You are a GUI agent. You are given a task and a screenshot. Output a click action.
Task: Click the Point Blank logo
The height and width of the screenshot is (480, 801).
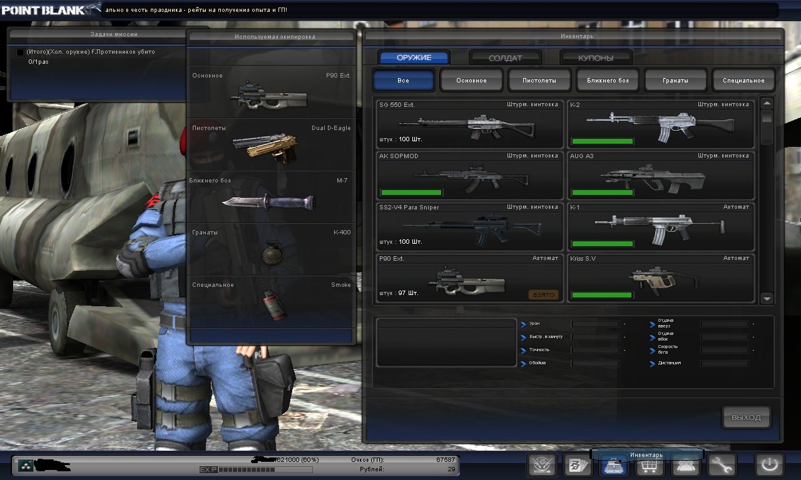(50, 9)
